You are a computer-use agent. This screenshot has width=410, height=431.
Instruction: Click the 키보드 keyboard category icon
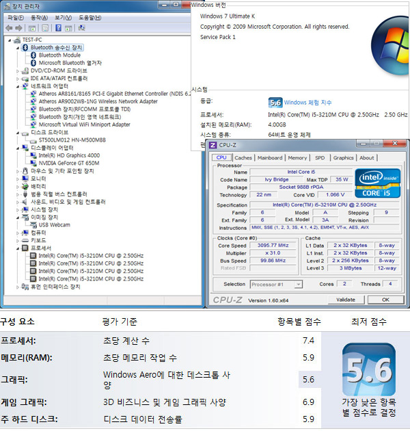pos(25,241)
